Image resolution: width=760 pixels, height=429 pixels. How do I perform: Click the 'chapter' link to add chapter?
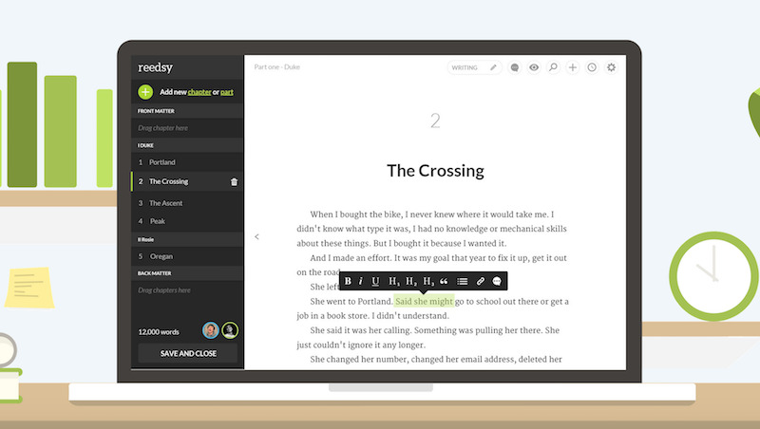click(x=199, y=92)
